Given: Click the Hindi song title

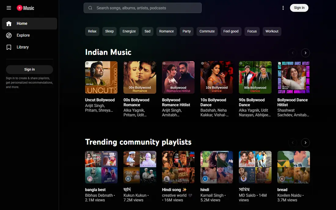Looking at the screenshot, I should pos(174,190).
